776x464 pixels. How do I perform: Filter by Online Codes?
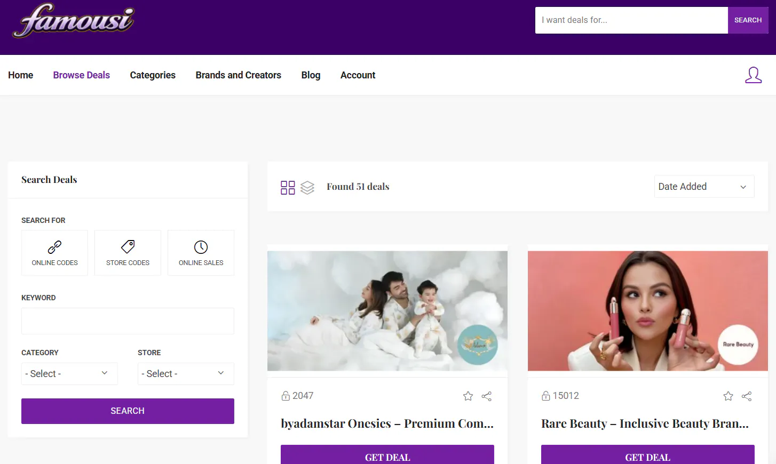(54, 253)
